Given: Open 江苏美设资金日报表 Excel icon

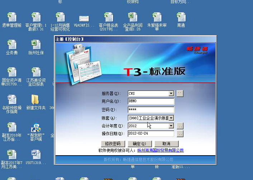Looking at the screenshot, I should tap(36, 72).
